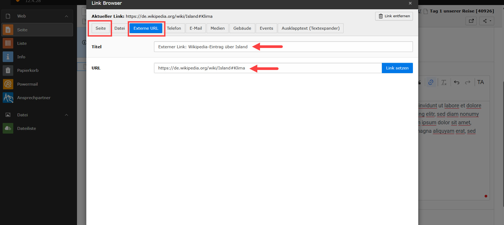
Task: Switch to the E-Mail link tab
Action: [195, 28]
